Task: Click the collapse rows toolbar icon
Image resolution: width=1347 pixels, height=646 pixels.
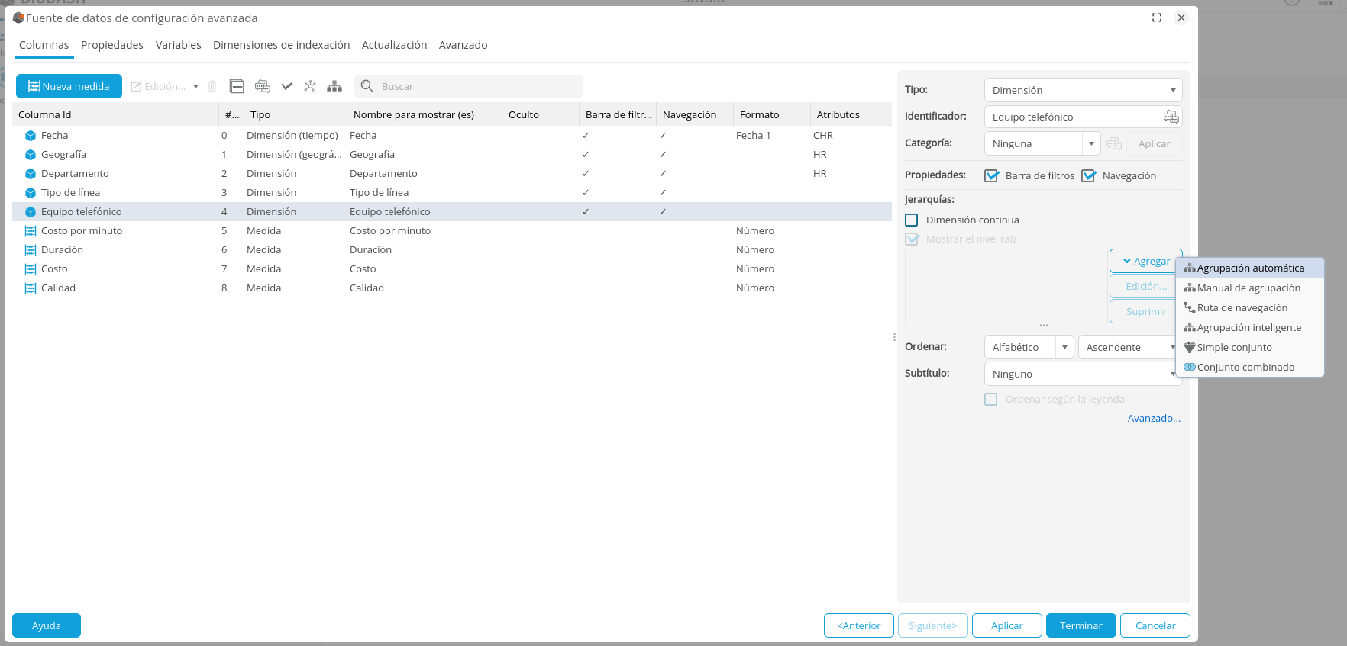Action: [x=237, y=86]
